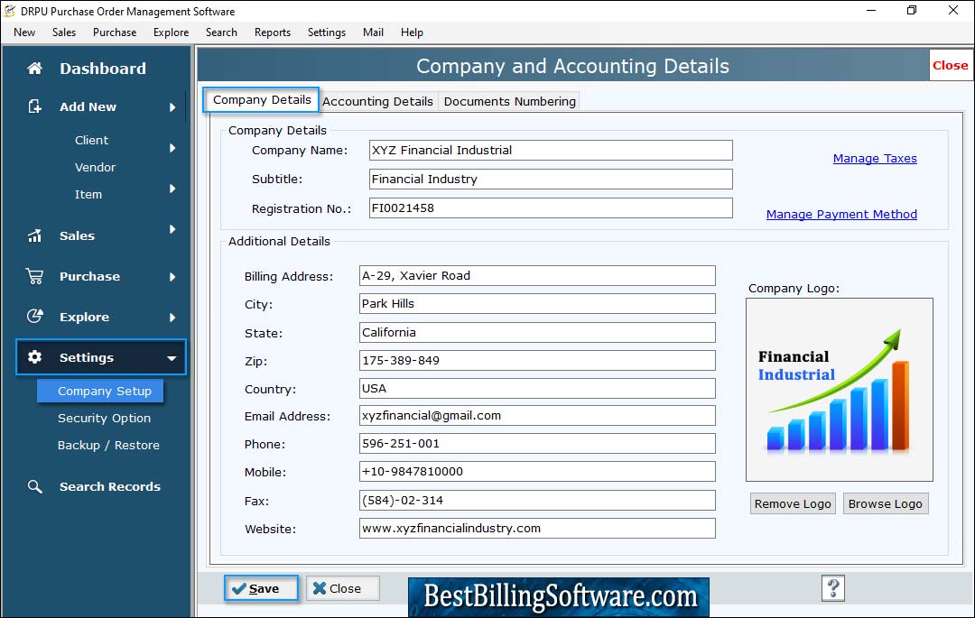
Task: Click the Search Records magnifier icon
Action: coord(35,486)
